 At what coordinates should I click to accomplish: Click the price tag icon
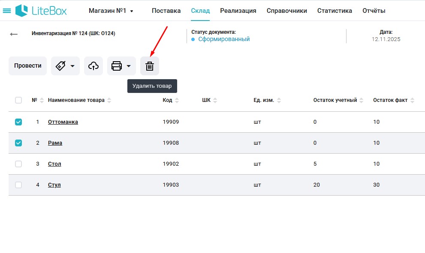[x=61, y=66]
